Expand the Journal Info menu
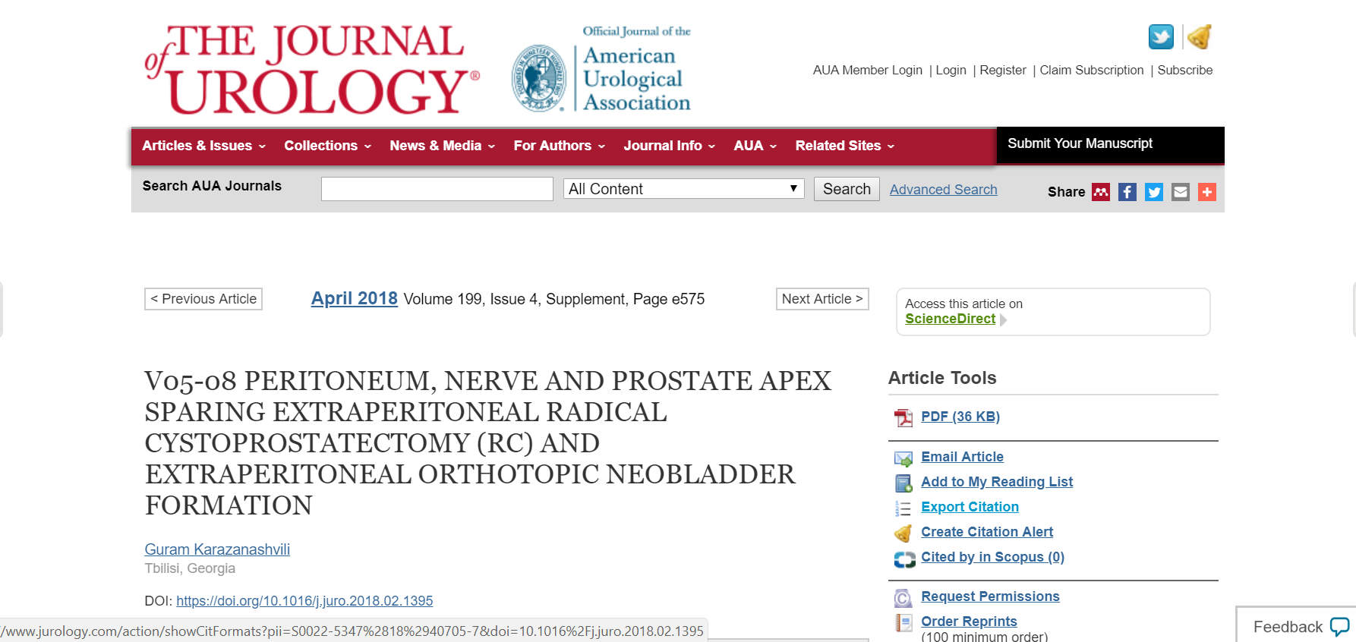Viewport: 1356px width, 642px height. point(669,146)
